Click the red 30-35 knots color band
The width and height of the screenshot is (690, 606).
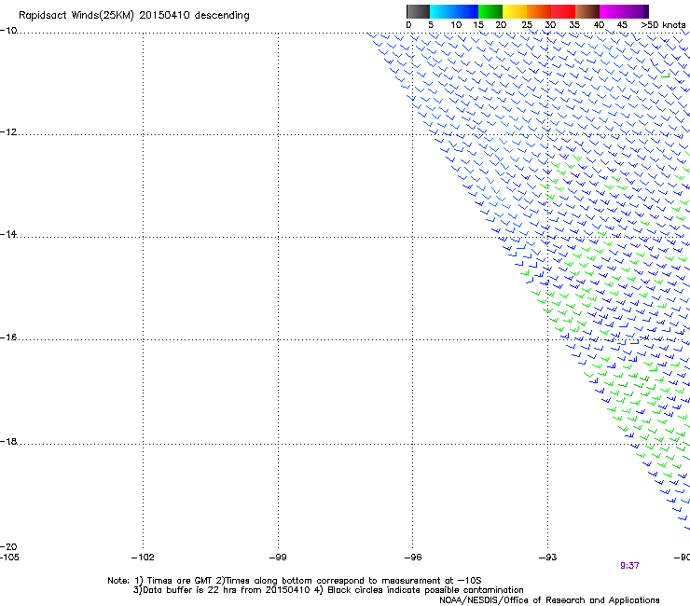563,11
